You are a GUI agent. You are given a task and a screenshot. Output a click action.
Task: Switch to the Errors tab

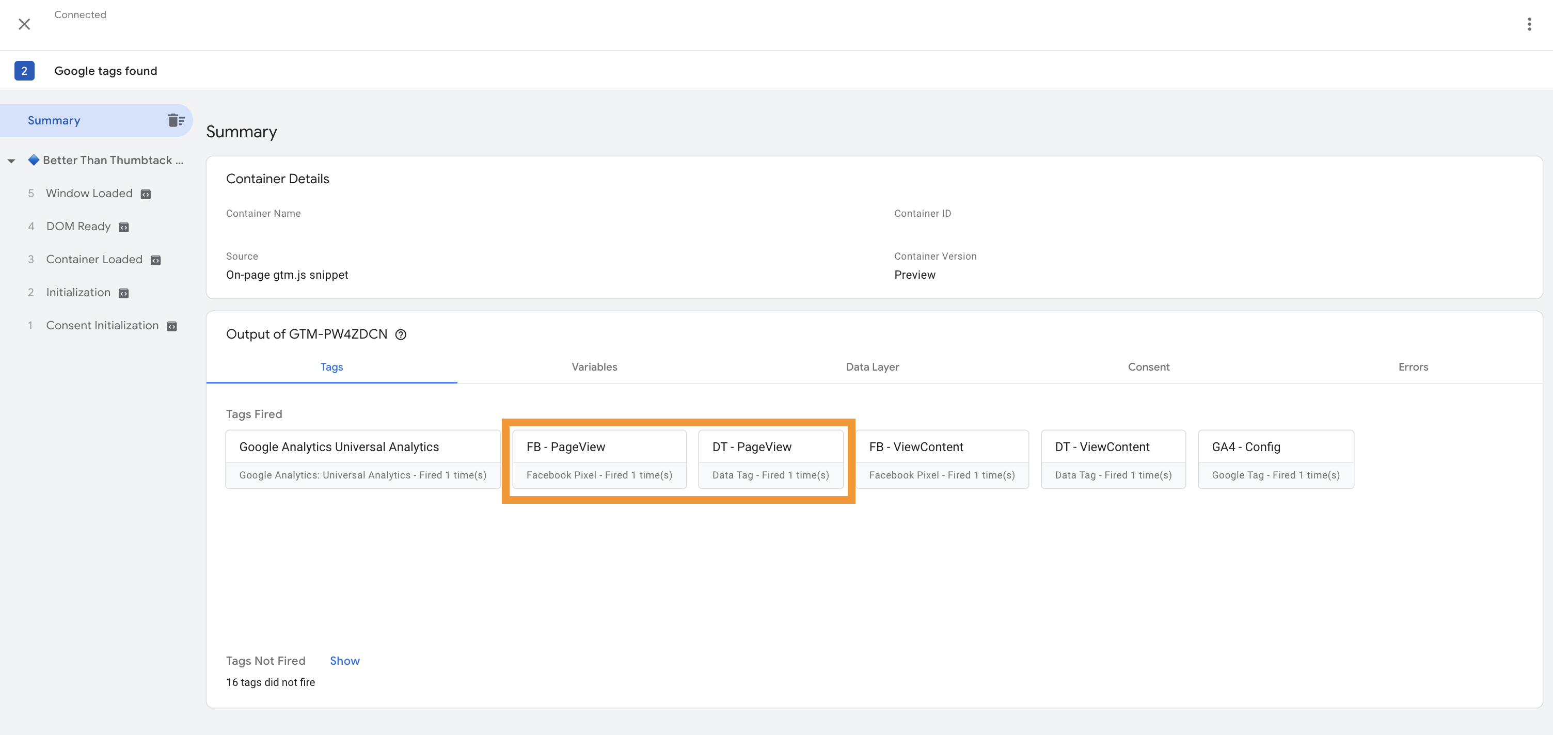pos(1414,366)
